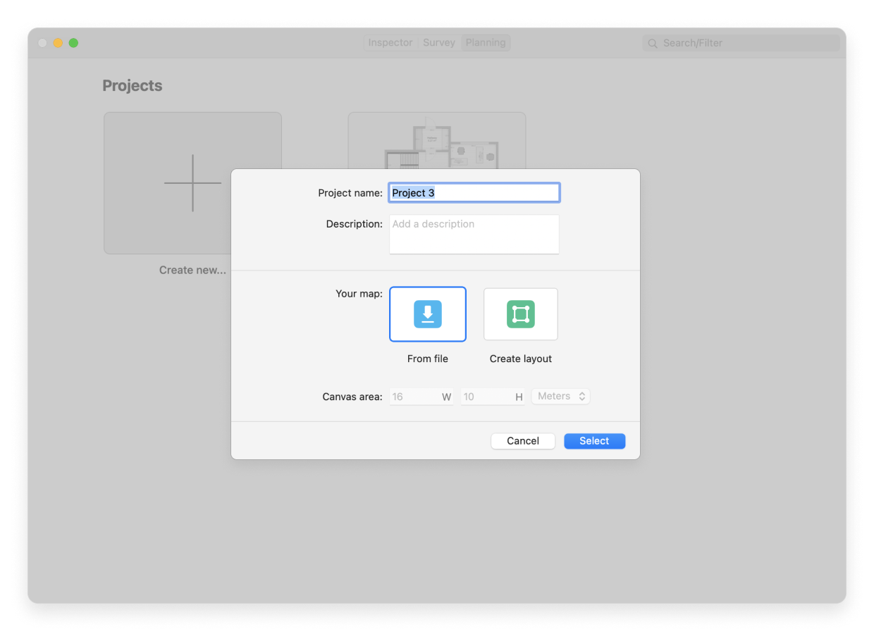This screenshot has width=874, height=634.
Task: Click the canvas width field showing 16
Action: click(x=417, y=396)
